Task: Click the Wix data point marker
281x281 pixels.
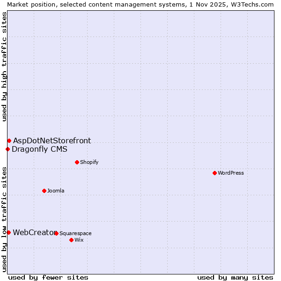Action: coord(71,240)
